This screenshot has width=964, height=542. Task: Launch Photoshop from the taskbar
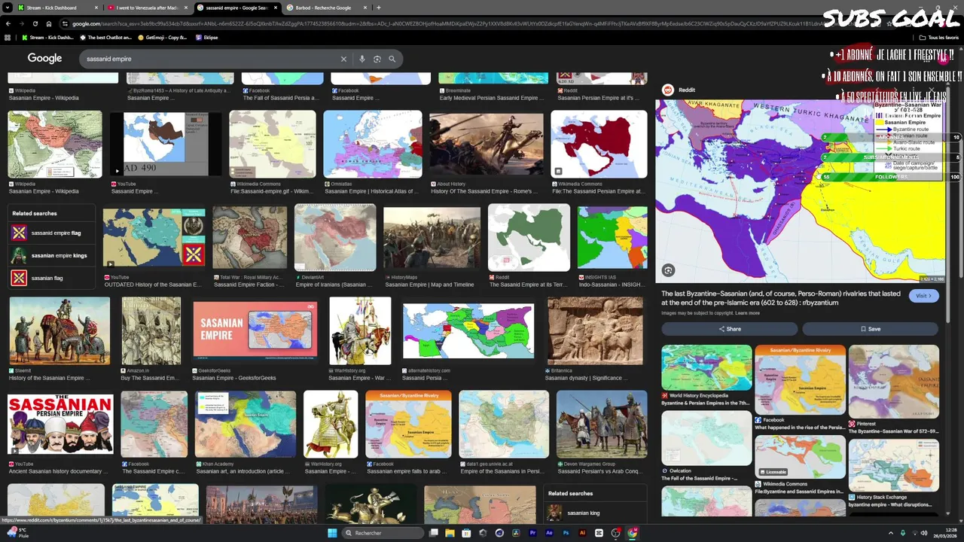[566, 533]
